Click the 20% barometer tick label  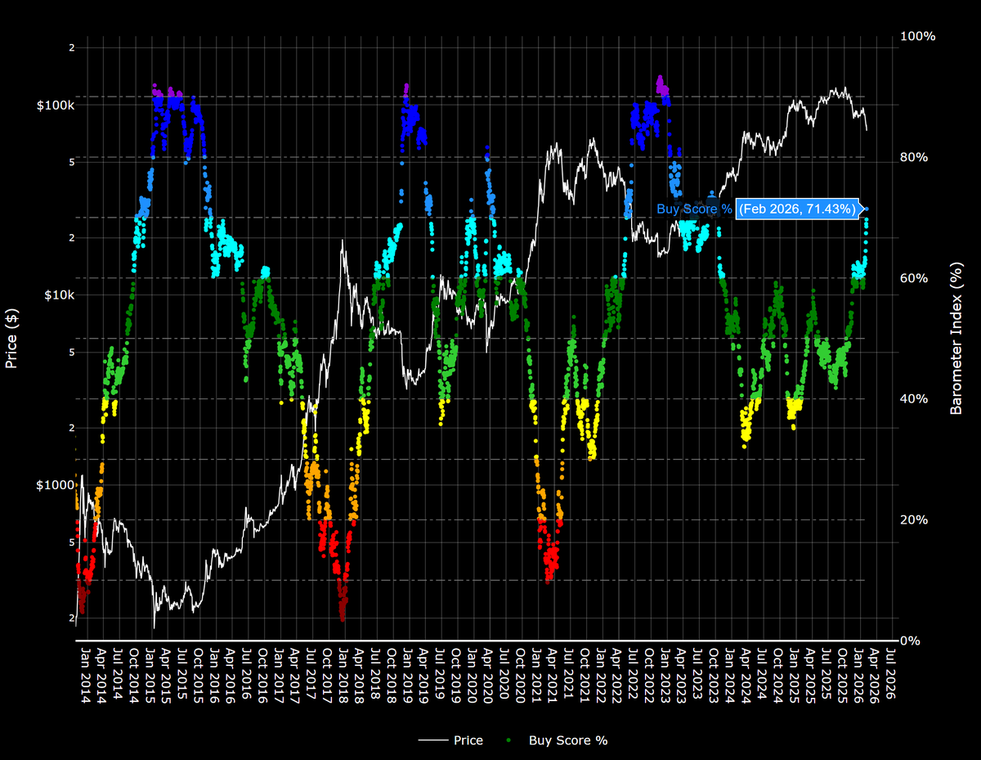point(915,519)
